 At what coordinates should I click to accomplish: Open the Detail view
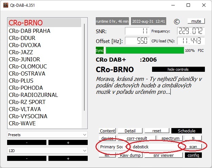coord(130,131)
